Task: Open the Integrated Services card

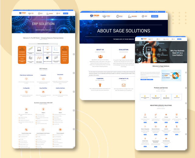Action: [x=177, y=97]
